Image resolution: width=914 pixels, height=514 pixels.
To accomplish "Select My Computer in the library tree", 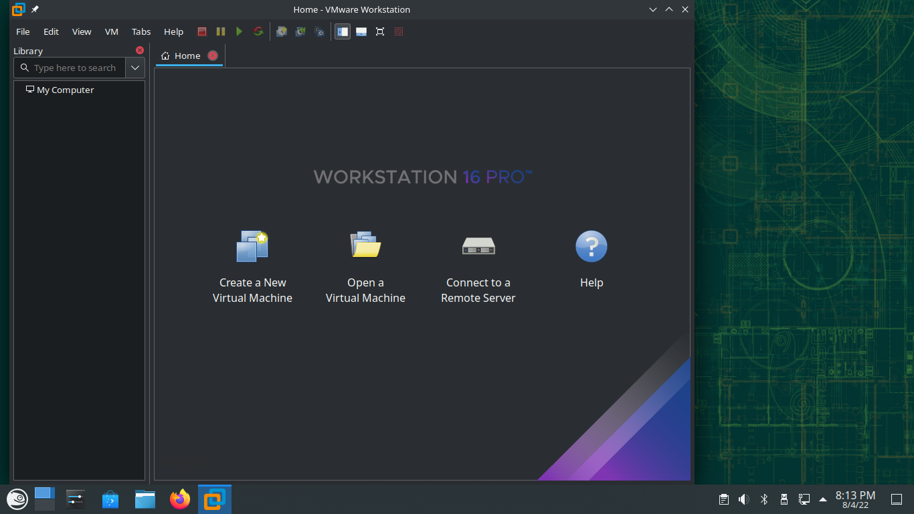I will [65, 90].
